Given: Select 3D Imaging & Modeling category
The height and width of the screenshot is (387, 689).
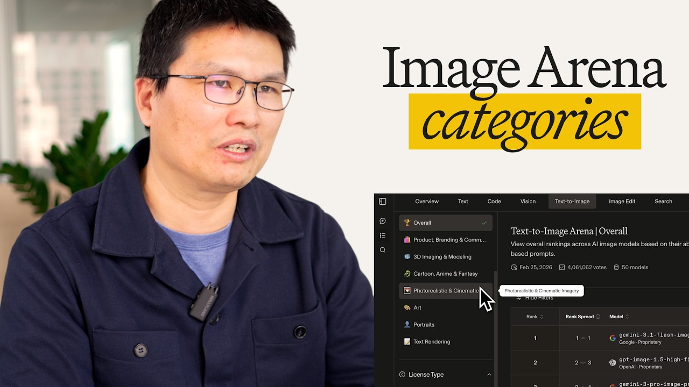Looking at the screenshot, I should tap(446, 257).
